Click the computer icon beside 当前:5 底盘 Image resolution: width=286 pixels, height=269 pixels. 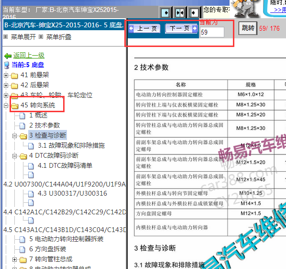(7, 65)
